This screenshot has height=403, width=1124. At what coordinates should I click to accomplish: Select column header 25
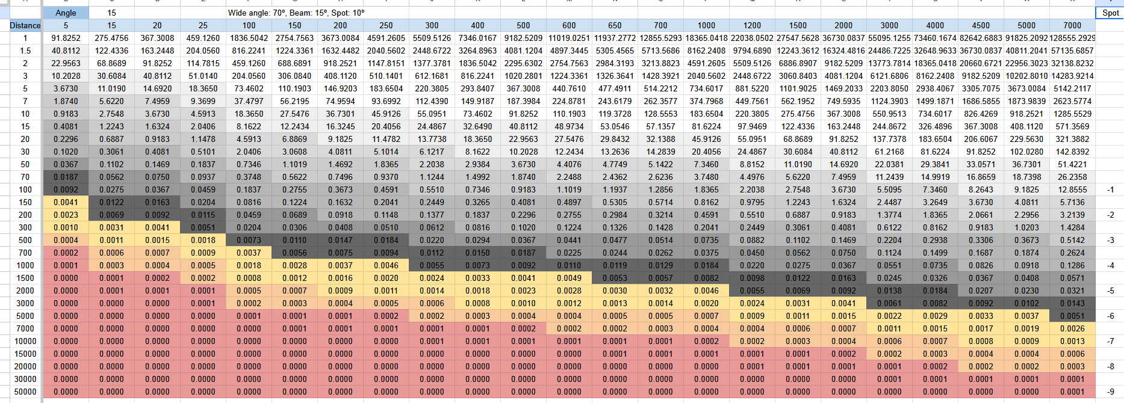203,25
